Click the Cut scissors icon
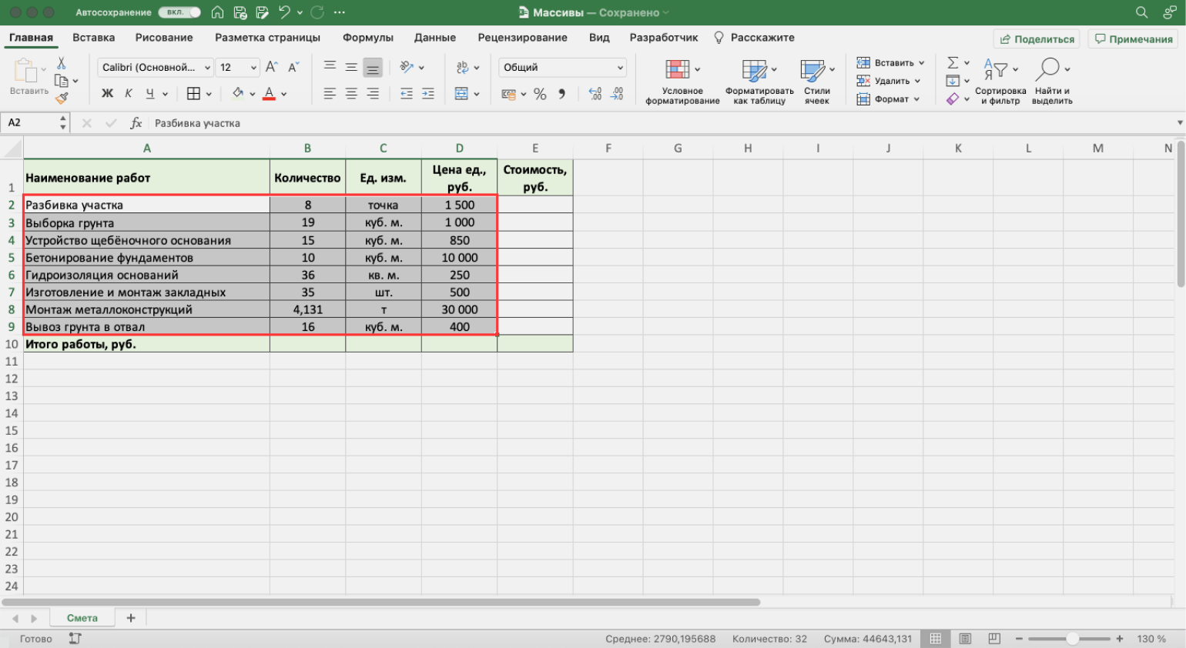 tap(62, 63)
